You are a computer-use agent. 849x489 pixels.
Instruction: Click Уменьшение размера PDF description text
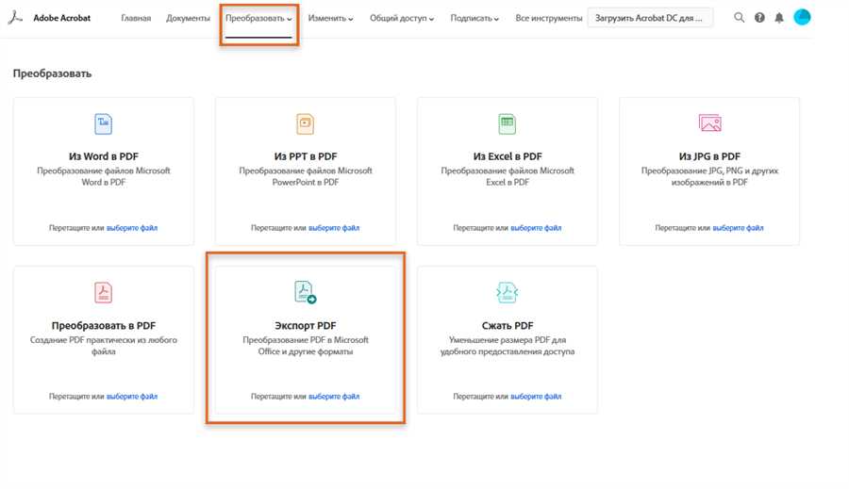(508, 346)
